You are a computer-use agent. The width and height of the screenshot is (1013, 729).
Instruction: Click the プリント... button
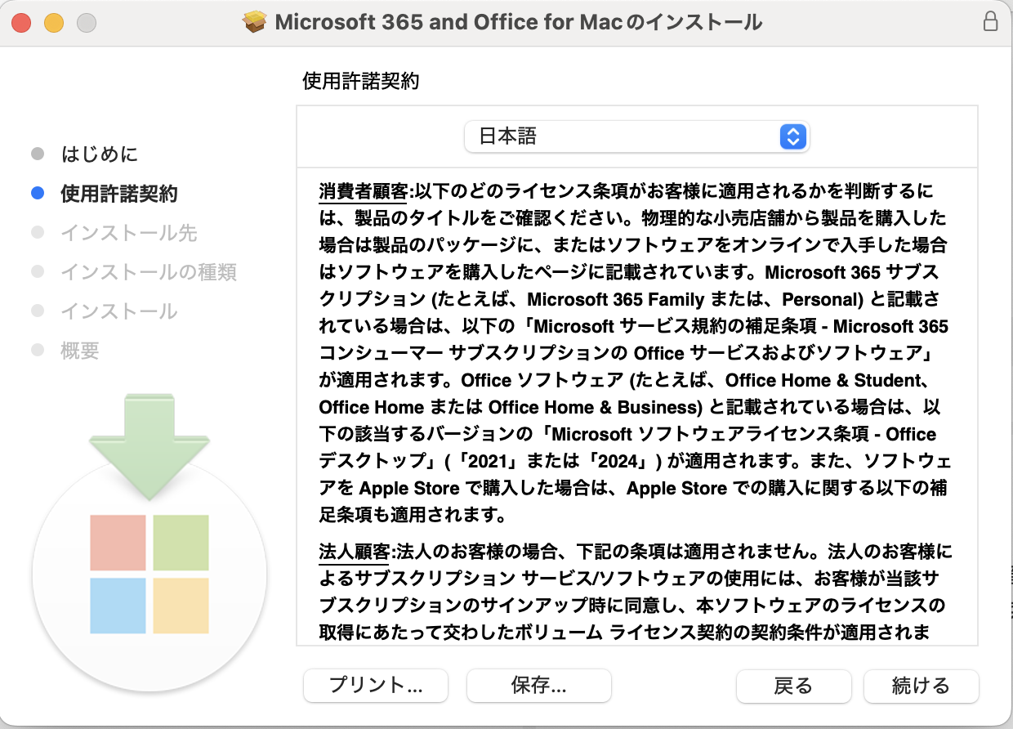[376, 686]
